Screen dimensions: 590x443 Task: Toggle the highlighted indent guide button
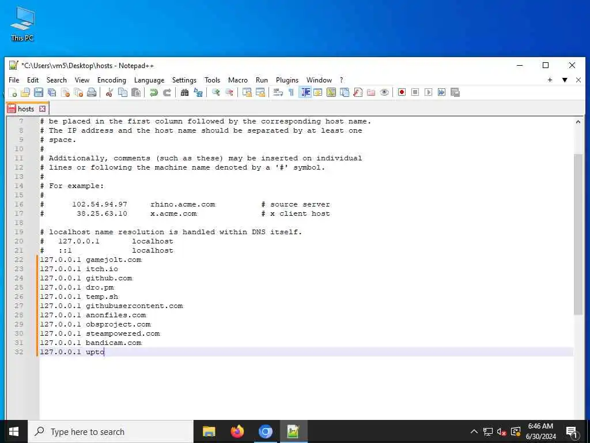pyautogui.click(x=305, y=92)
